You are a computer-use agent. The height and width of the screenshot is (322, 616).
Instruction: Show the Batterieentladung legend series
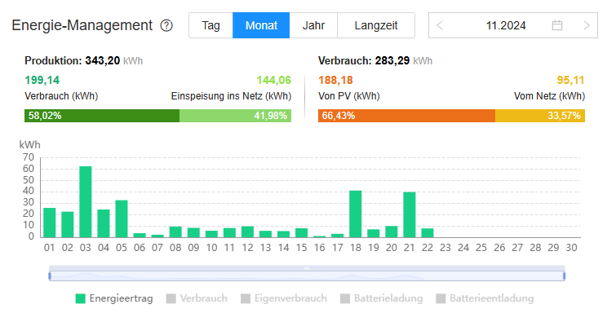point(485,298)
